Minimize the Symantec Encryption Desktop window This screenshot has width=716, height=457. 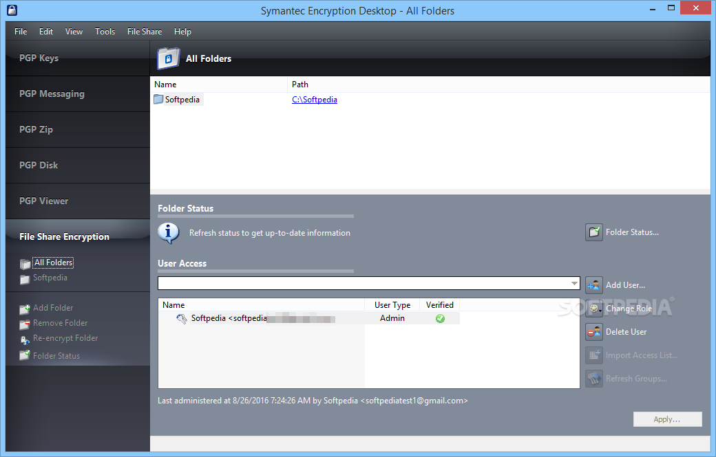[x=653, y=8]
